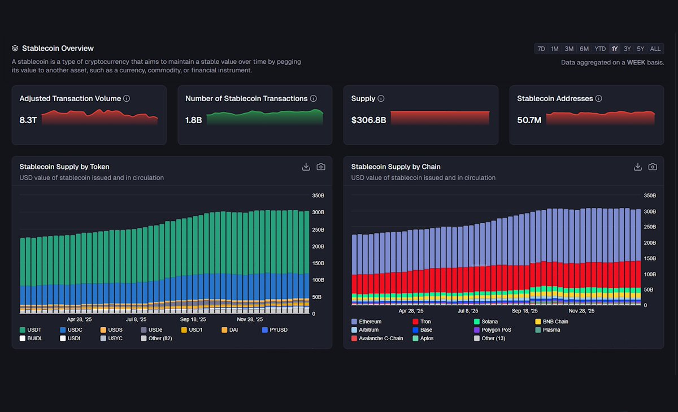
Task: Switch to the 7D time range
Action: click(x=540, y=49)
